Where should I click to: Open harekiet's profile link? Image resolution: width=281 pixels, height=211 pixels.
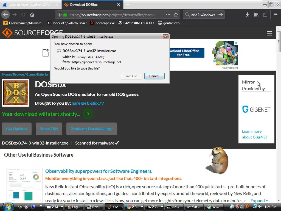pyautogui.click(x=80, y=103)
